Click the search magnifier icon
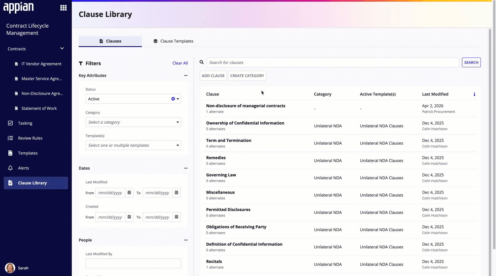The image size is (496, 276). [202, 62]
